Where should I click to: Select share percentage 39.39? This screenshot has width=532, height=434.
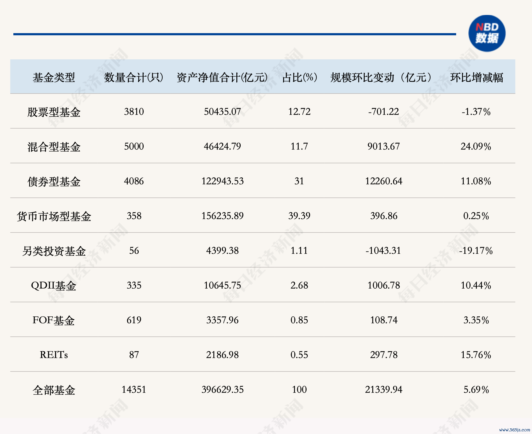pyautogui.click(x=299, y=216)
